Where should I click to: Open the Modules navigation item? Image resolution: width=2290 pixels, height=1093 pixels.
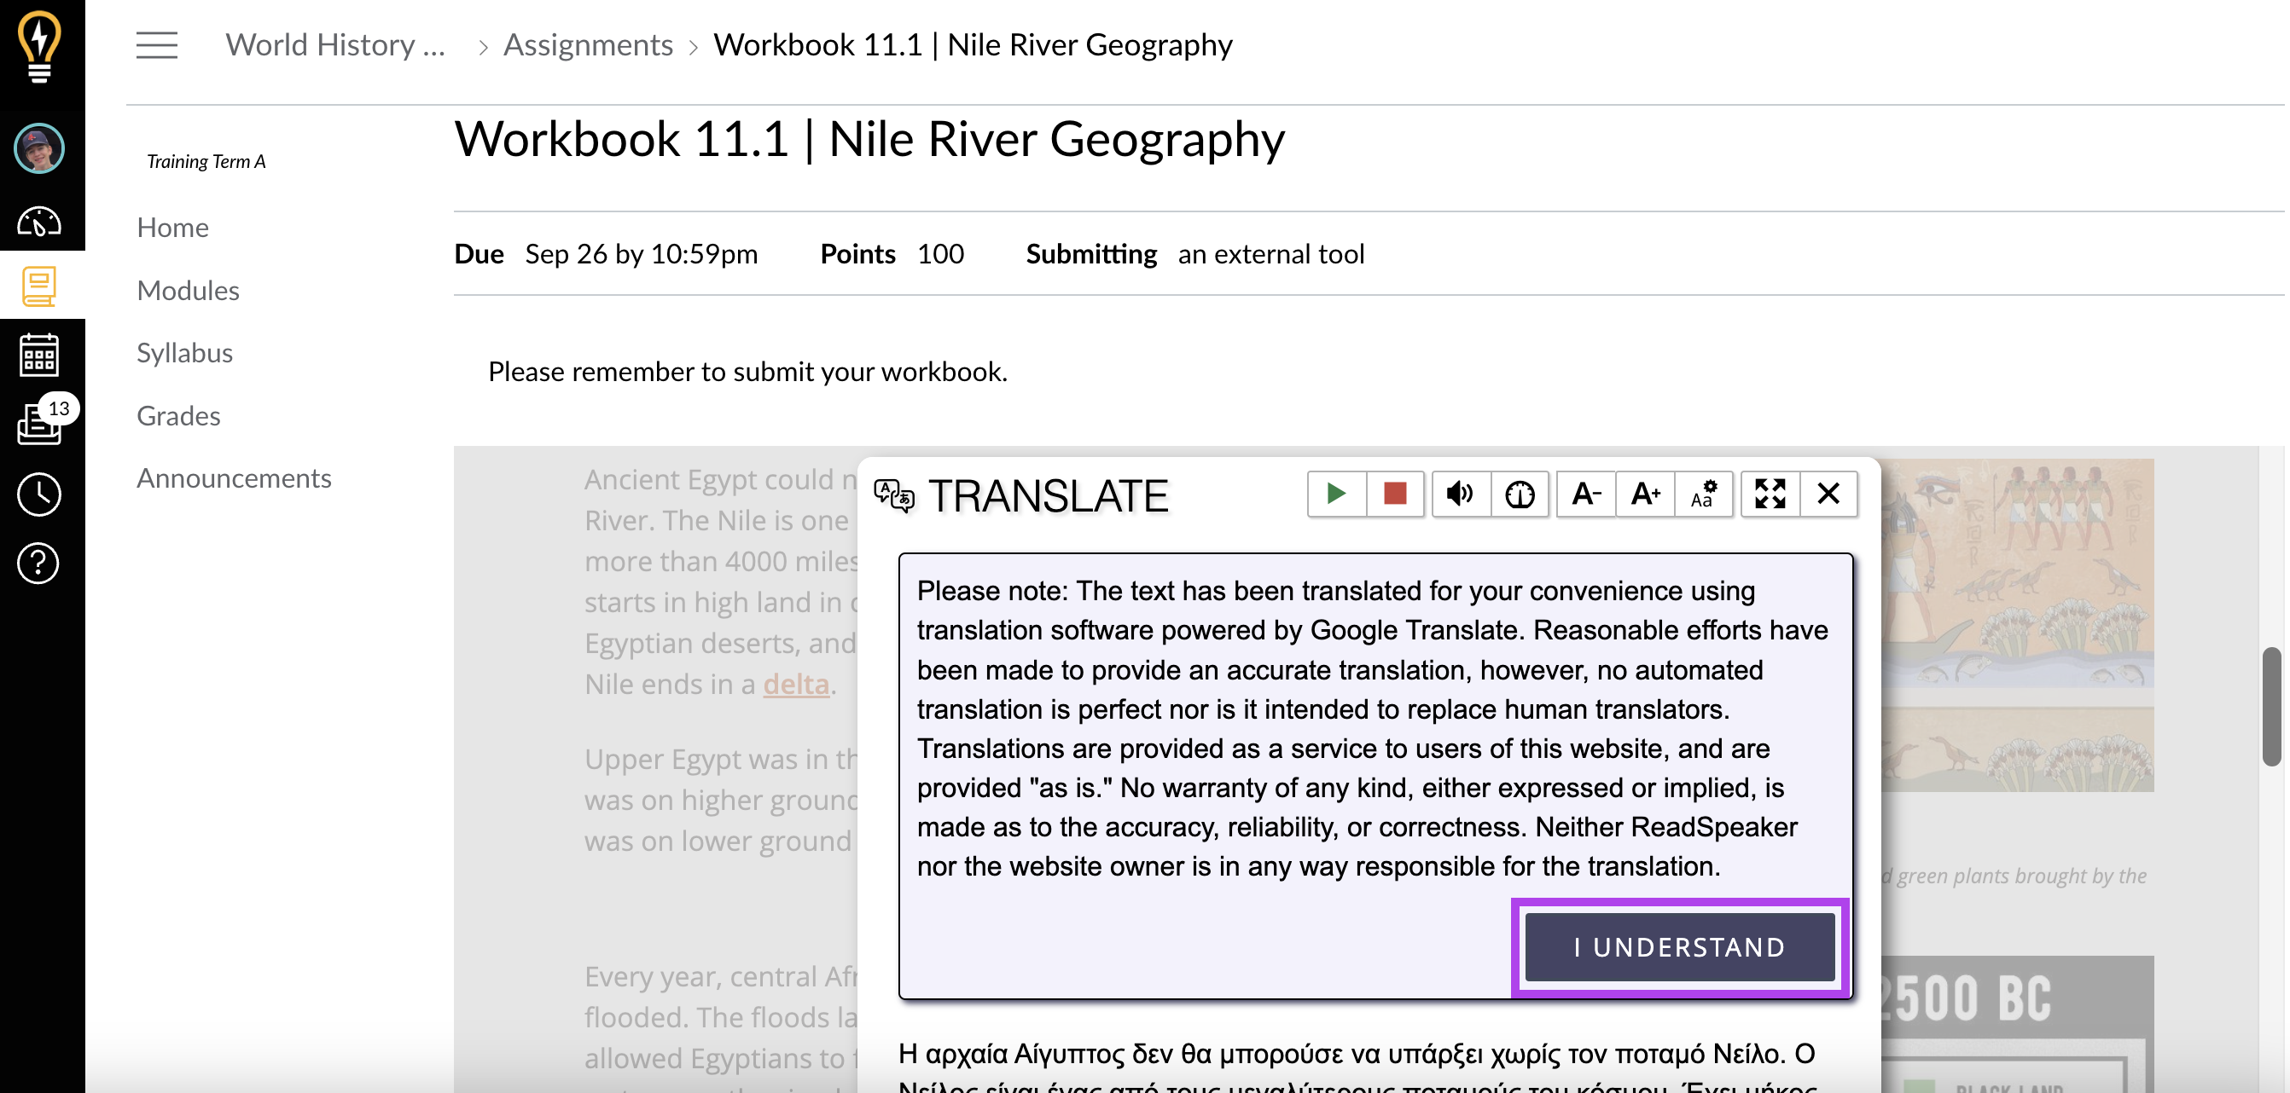pyautogui.click(x=187, y=289)
